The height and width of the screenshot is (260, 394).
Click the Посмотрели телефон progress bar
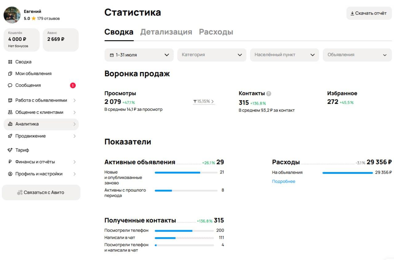click(x=185, y=230)
